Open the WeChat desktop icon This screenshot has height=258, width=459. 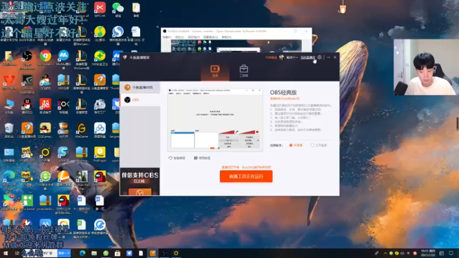point(118,10)
